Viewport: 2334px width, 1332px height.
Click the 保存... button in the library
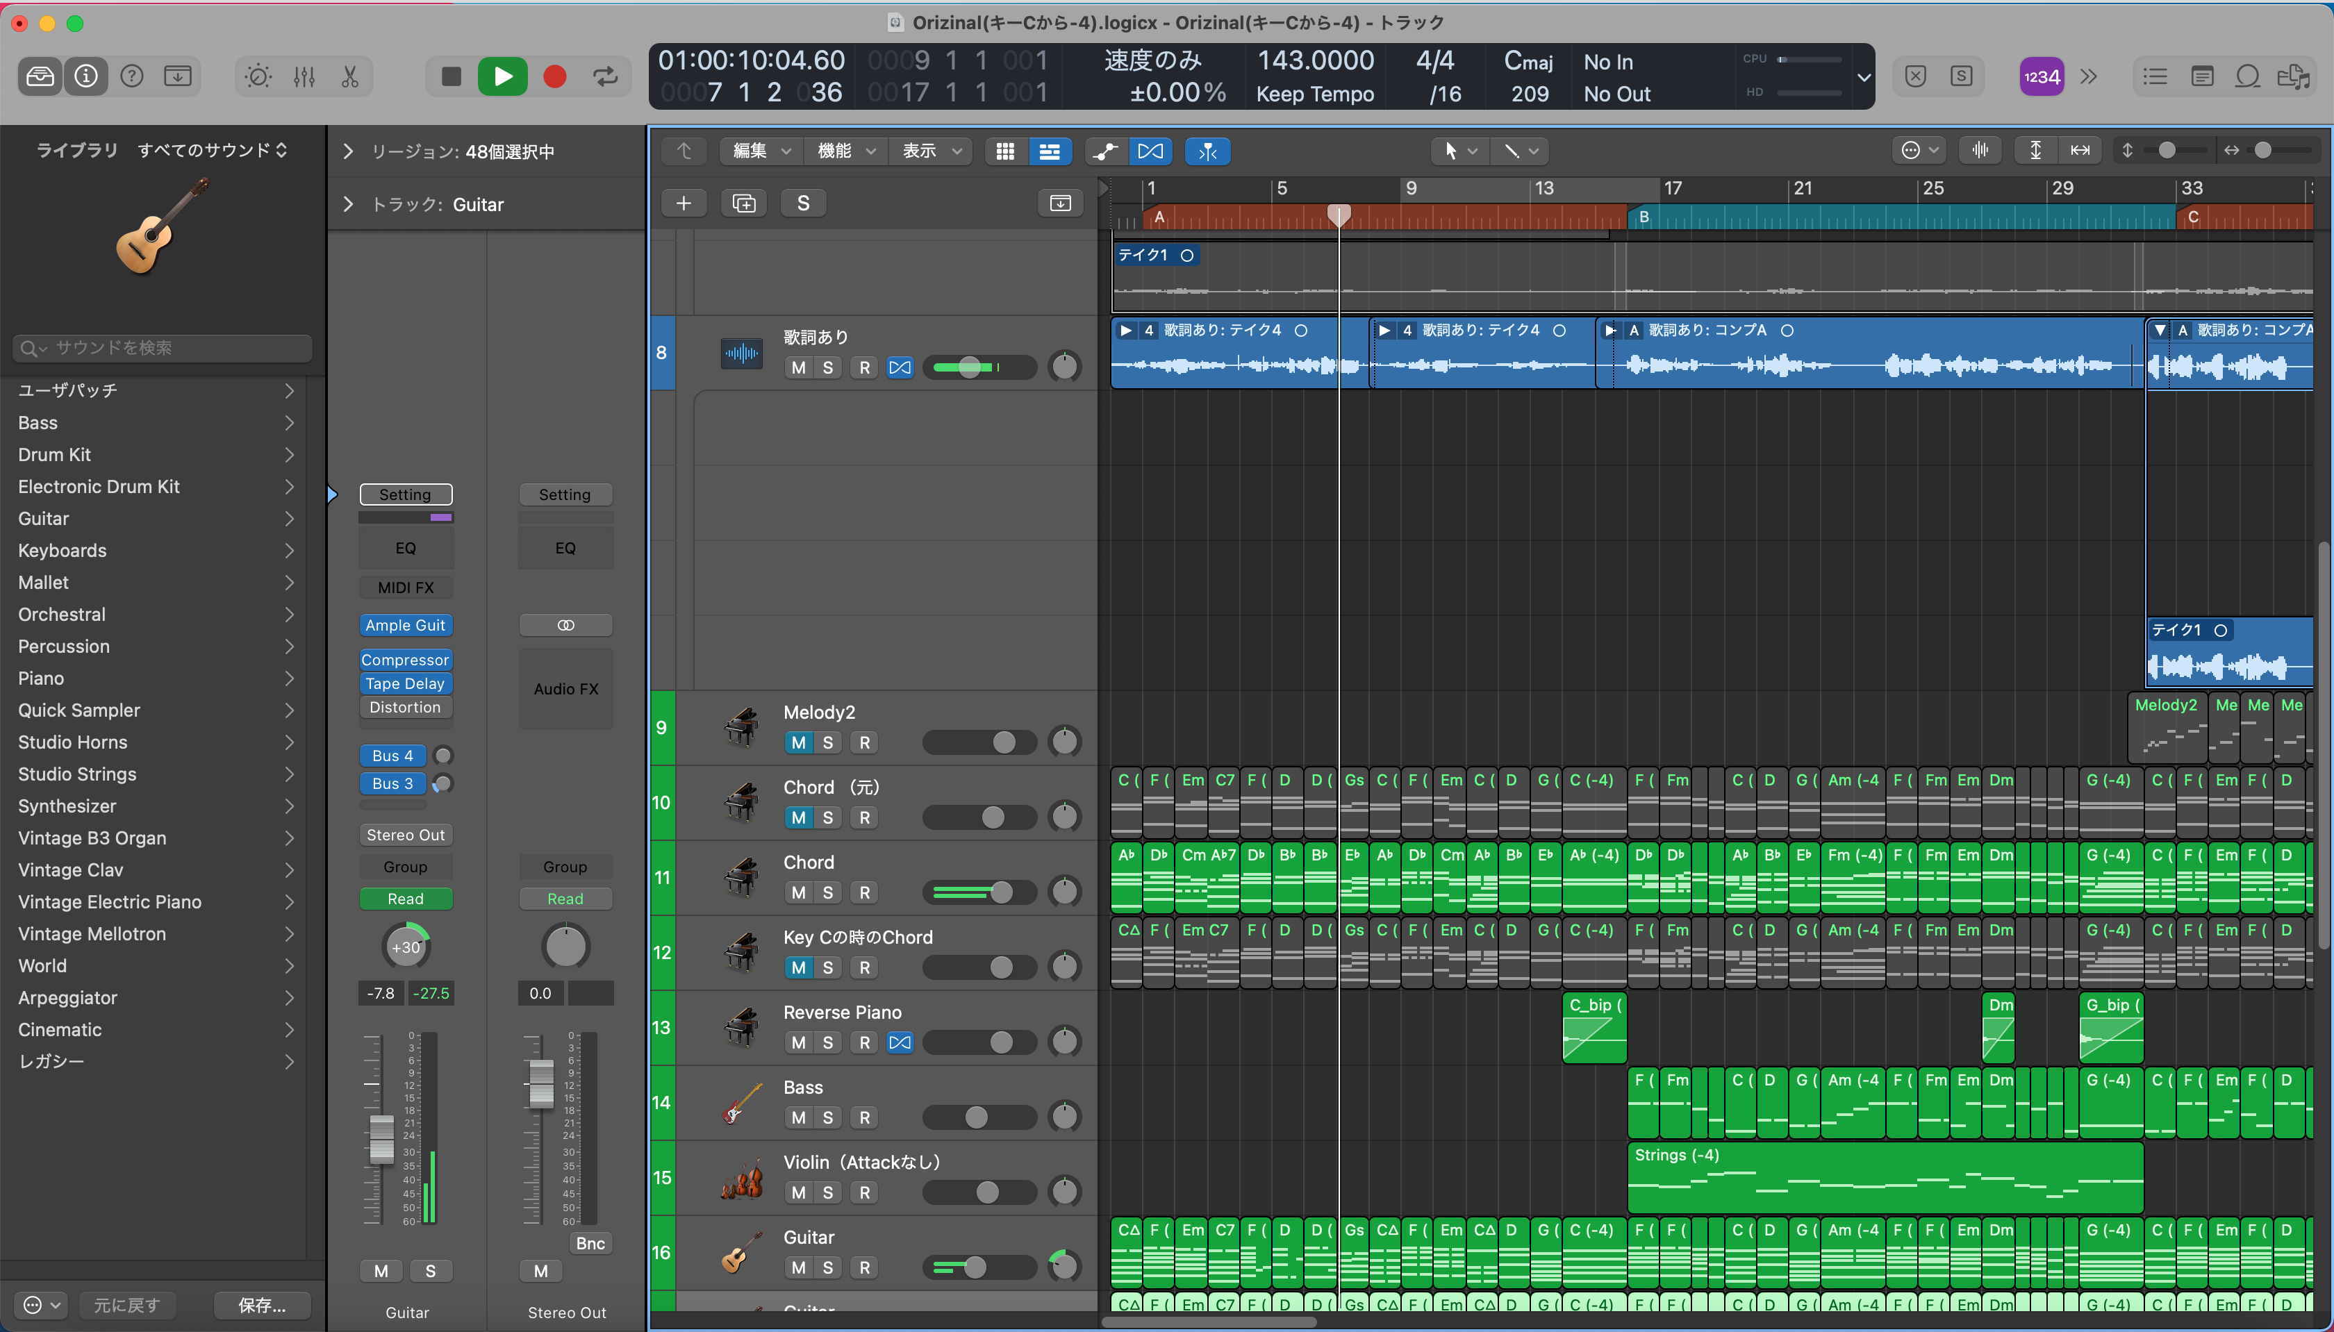point(262,1304)
